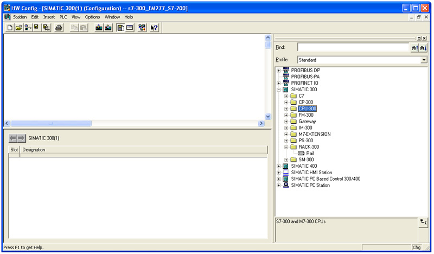The width and height of the screenshot is (434, 254).
Task: Click the find upward binoculars icon
Action: pyautogui.click(x=414, y=48)
